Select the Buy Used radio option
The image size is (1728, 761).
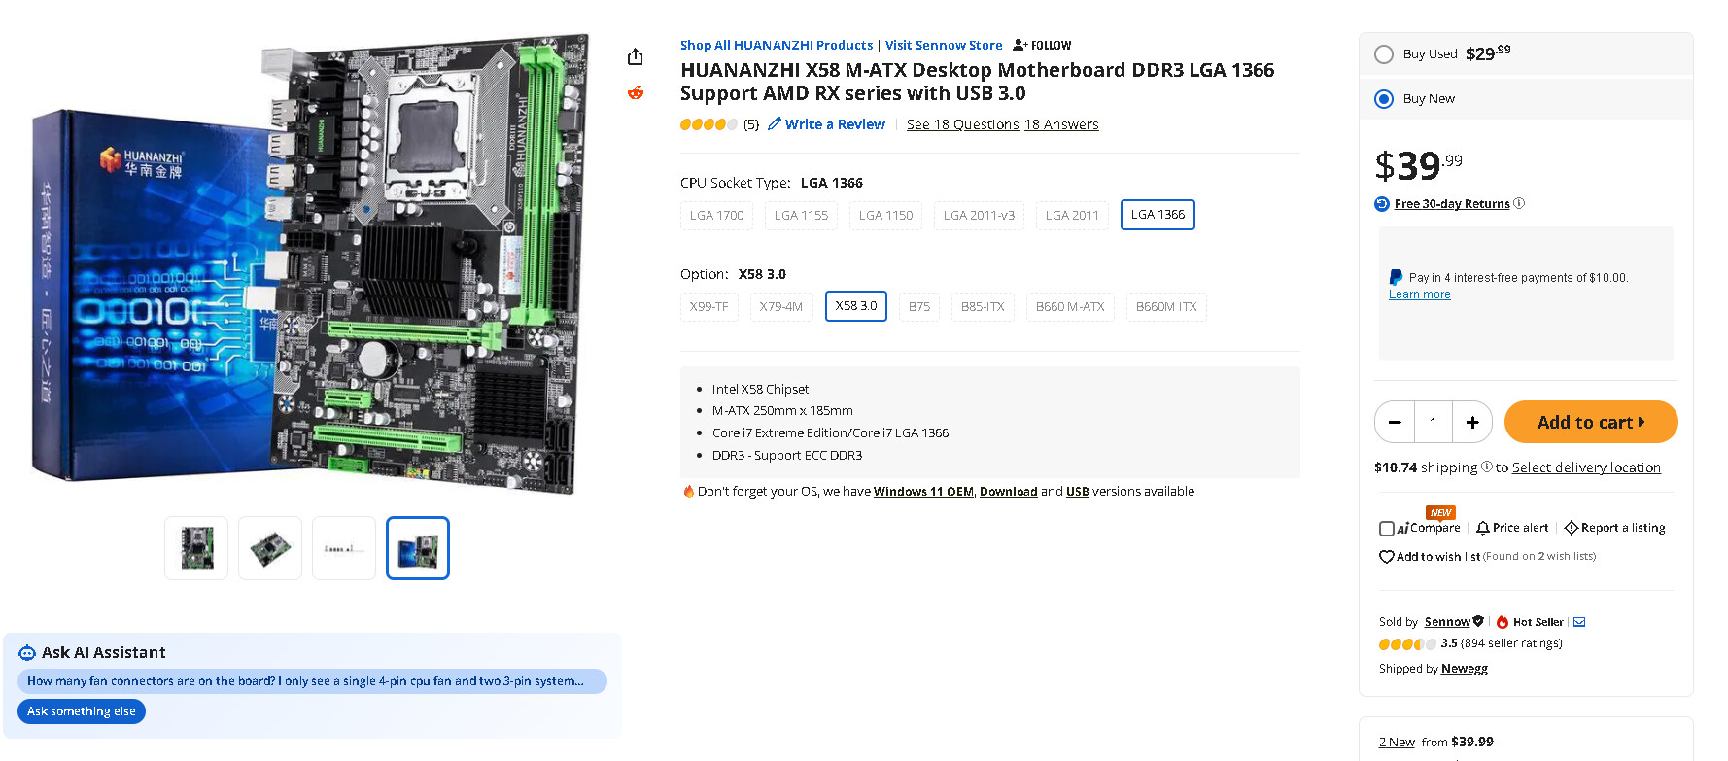(x=1384, y=54)
